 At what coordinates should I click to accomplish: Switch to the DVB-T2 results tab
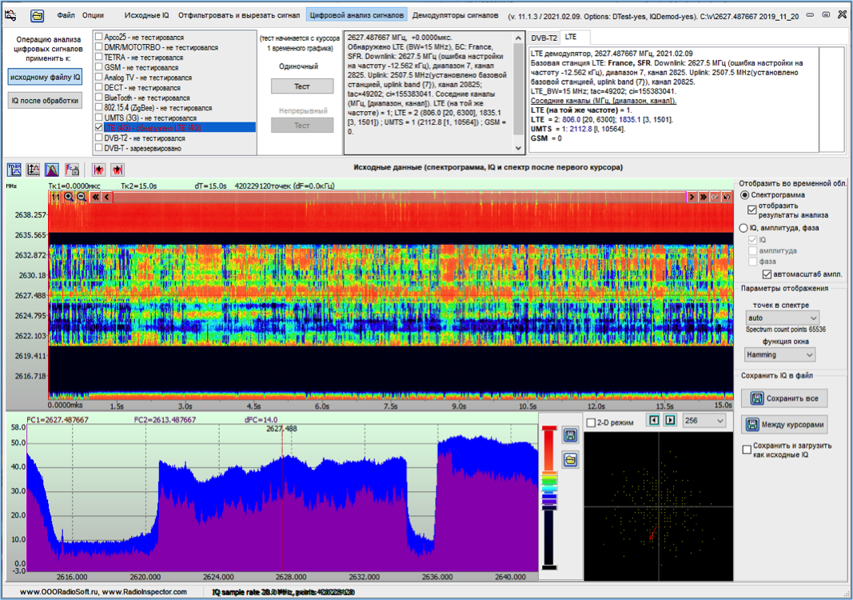[544, 38]
